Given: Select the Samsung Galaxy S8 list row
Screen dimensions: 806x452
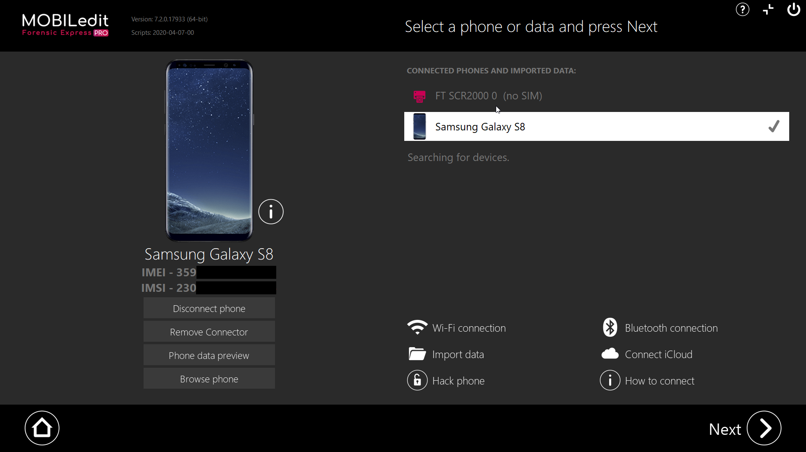Looking at the screenshot, I should click(597, 126).
